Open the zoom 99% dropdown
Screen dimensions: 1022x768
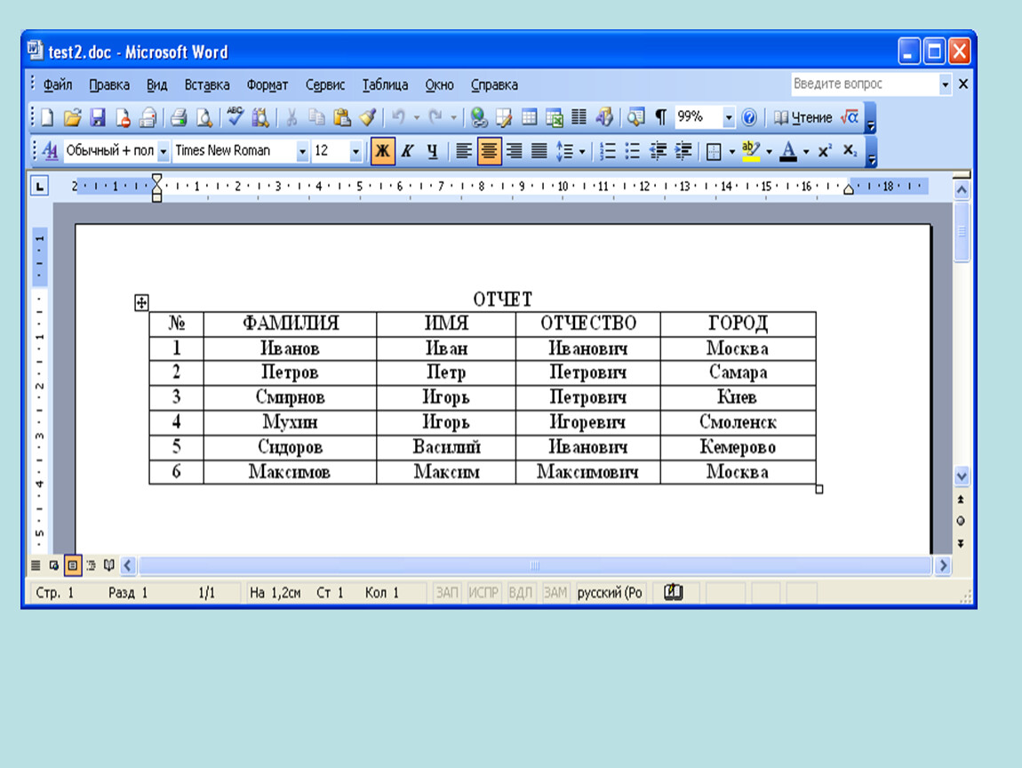[729, 117]
